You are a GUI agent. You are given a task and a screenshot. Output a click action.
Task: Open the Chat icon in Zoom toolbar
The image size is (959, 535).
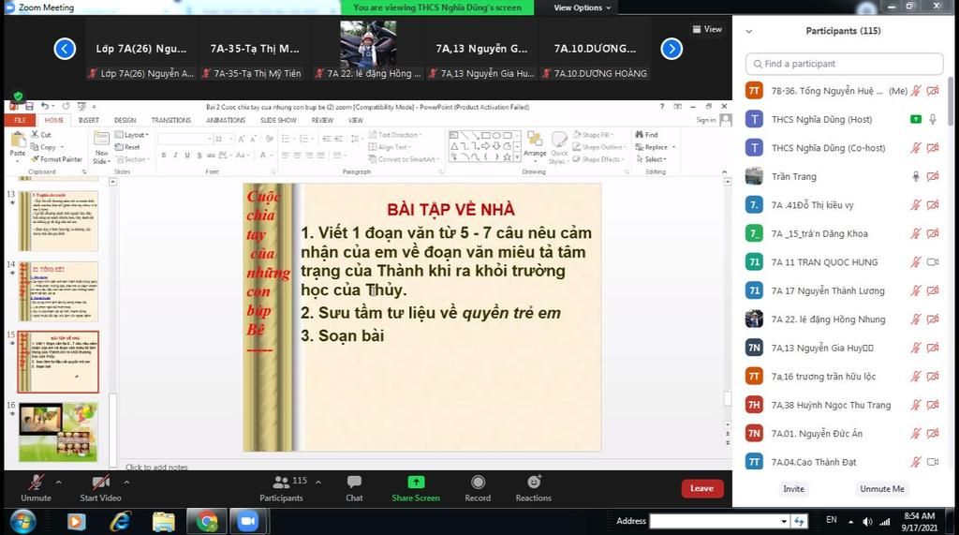(x=354, y=482)
